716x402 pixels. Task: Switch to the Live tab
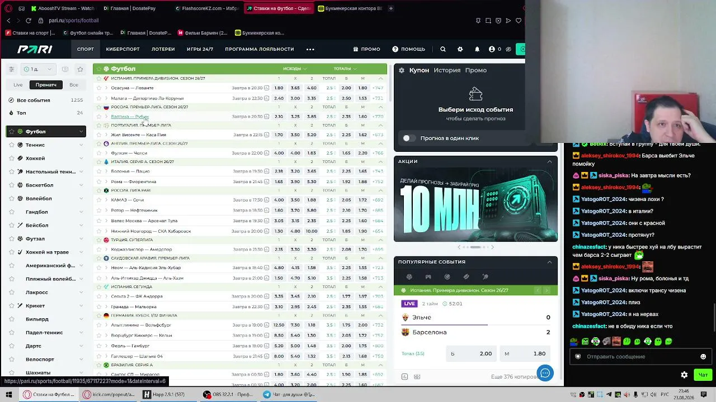pyautogui.click(x=18, y=85)
